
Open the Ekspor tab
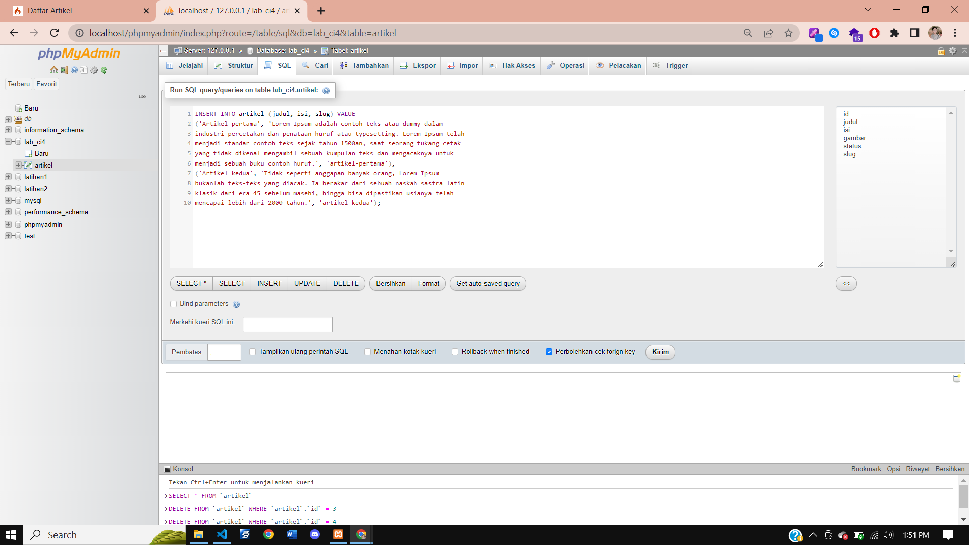tap(417, 66)
